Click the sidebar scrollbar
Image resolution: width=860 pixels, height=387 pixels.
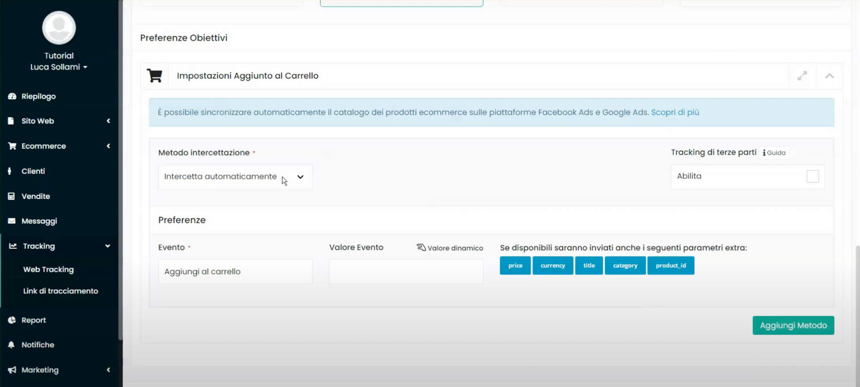pos(120,170)
